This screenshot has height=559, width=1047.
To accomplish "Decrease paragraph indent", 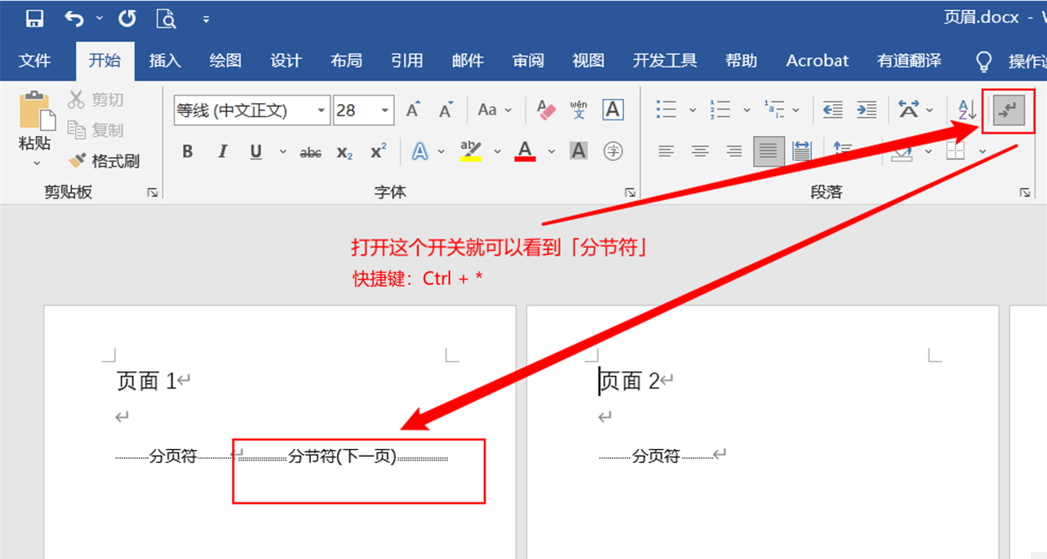I will (832, 110).
